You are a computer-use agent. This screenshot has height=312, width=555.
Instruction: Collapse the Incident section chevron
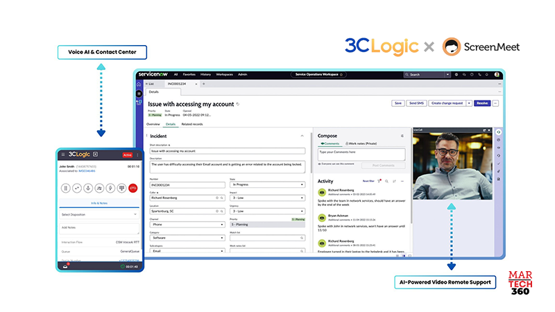[302, 136]
